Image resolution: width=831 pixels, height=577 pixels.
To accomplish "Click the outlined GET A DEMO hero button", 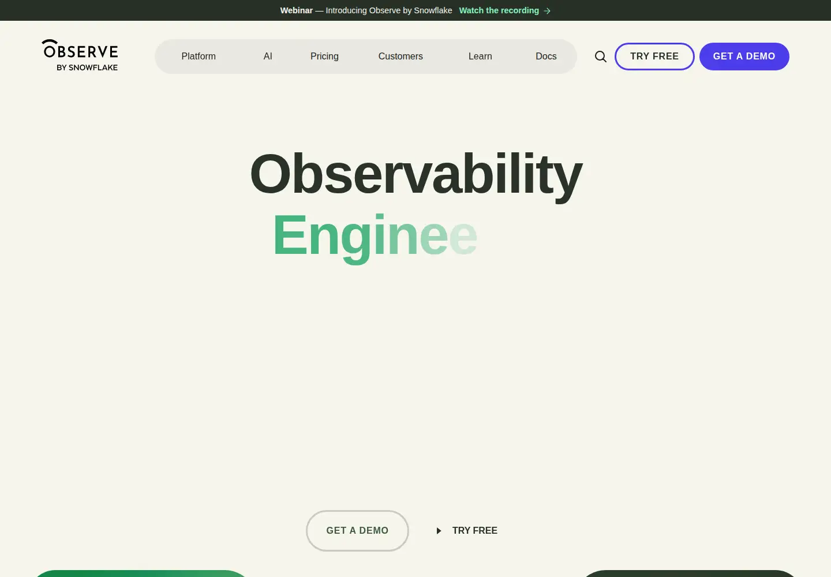I will 357,531.
